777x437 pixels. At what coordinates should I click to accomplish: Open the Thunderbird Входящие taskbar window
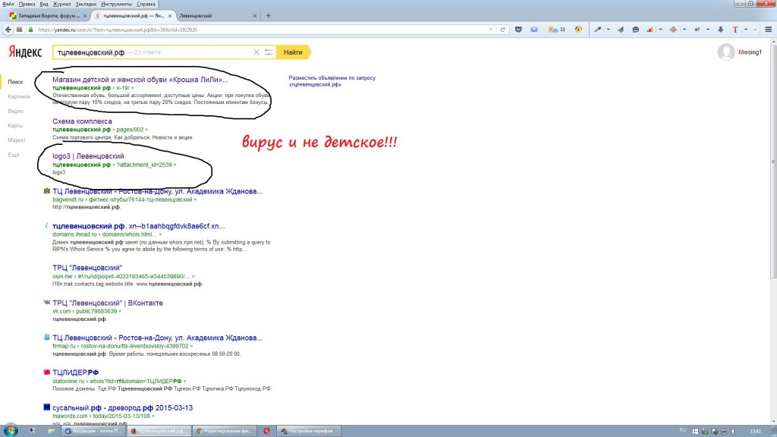(93, 431)
